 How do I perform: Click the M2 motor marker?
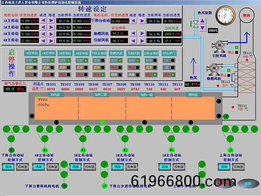[x=125, y=150]
